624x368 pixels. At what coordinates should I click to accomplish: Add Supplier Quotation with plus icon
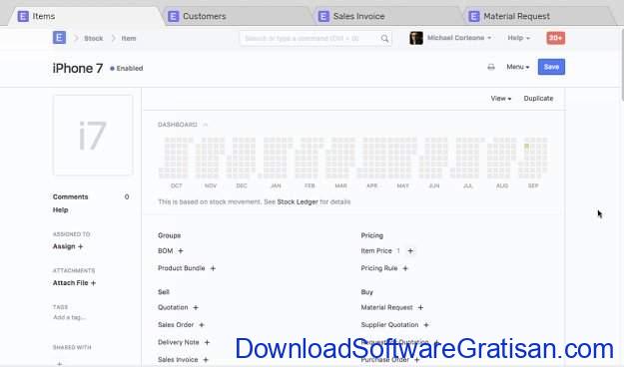(426, 325)
